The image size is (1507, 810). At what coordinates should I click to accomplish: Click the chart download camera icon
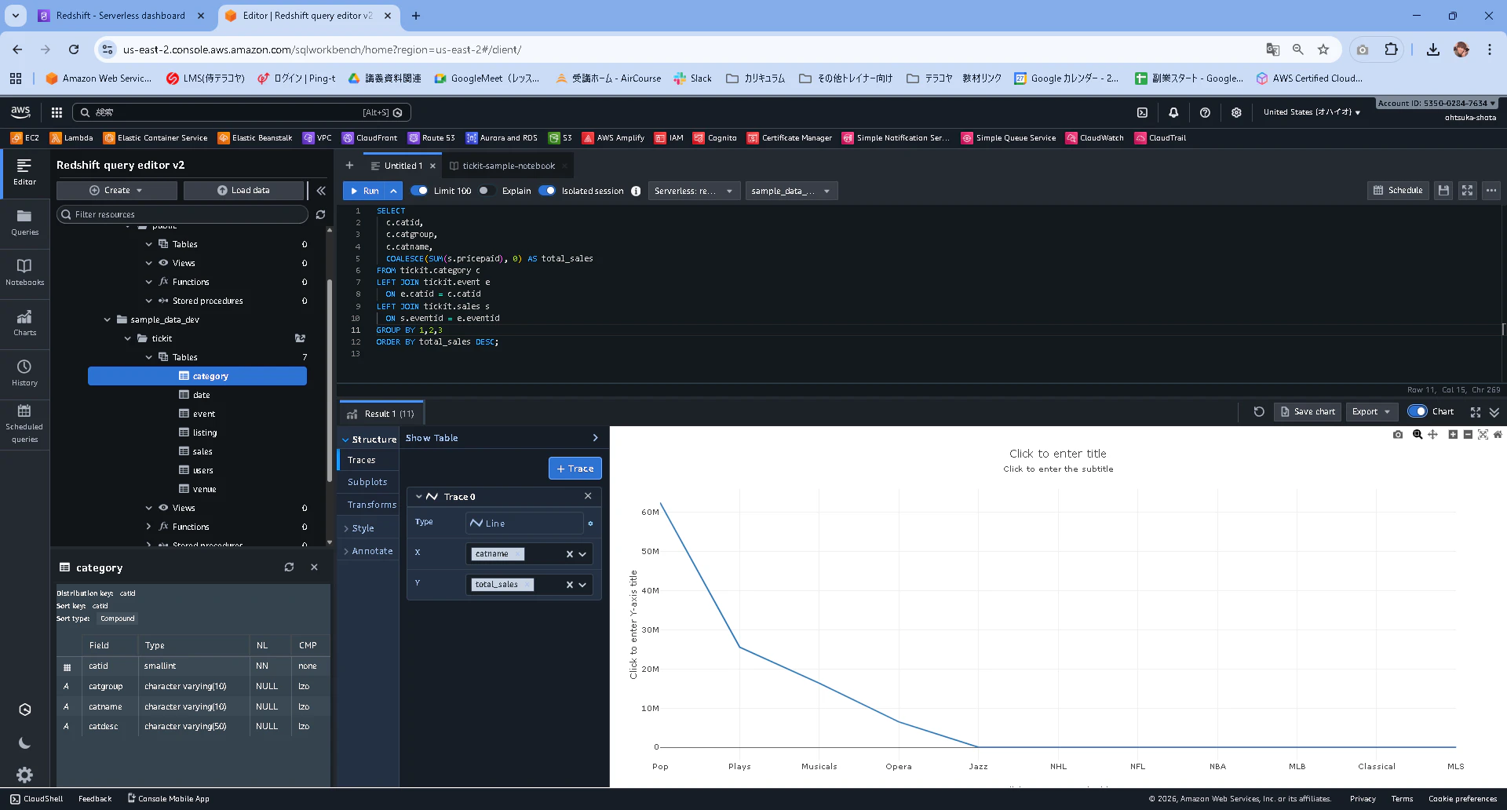coord(1397,434)
